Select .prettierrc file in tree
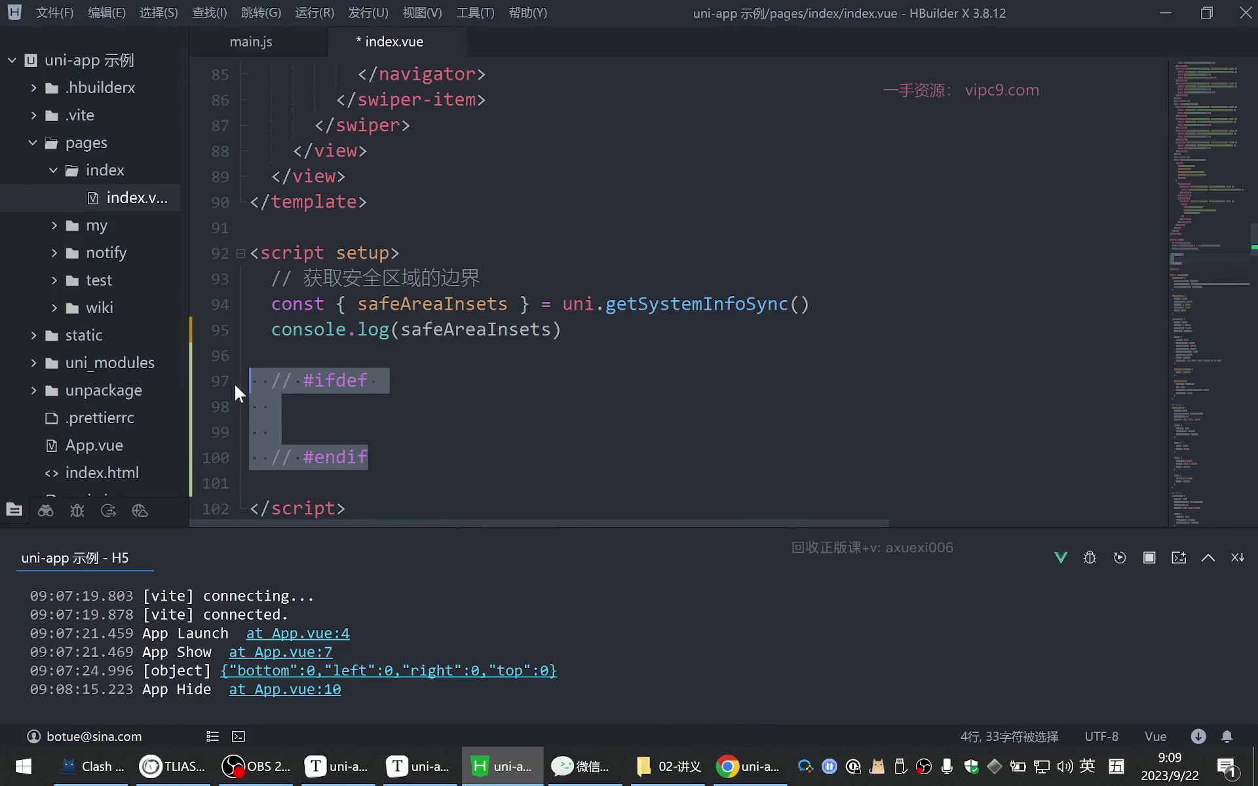The width and height of the screenshot is (1258, 786). pos(100,418)
